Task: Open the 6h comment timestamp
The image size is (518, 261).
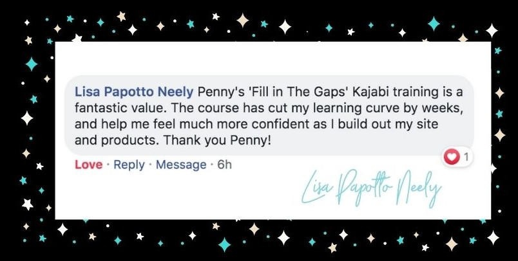Action: pos(224,165)
